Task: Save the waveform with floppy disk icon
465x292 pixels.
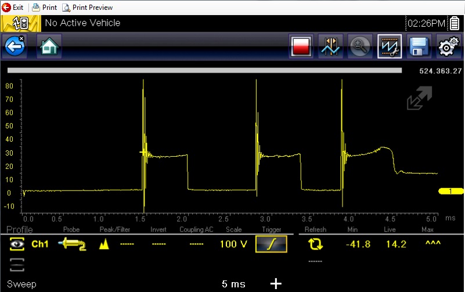Action: pos(419,46)
